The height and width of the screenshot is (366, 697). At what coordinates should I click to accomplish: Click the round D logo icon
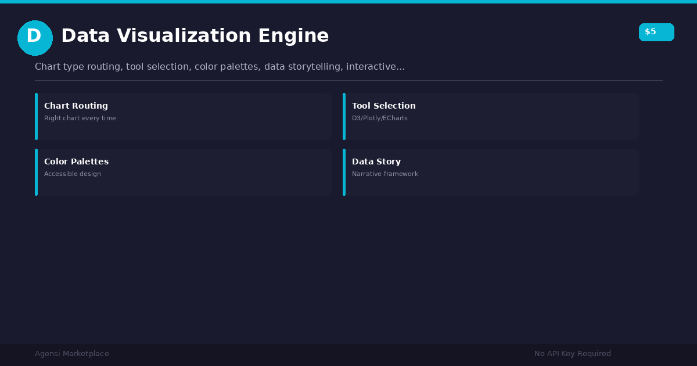(35, 38)
